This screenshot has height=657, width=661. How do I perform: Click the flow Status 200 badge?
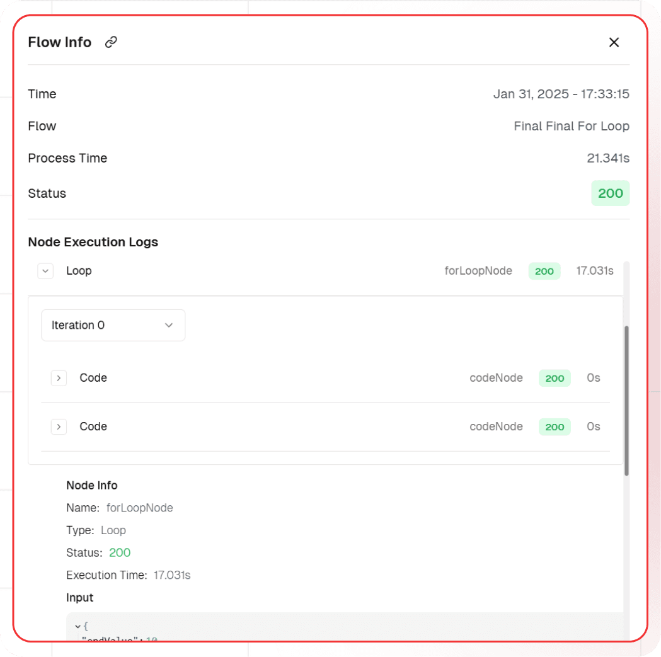(610, 193)
